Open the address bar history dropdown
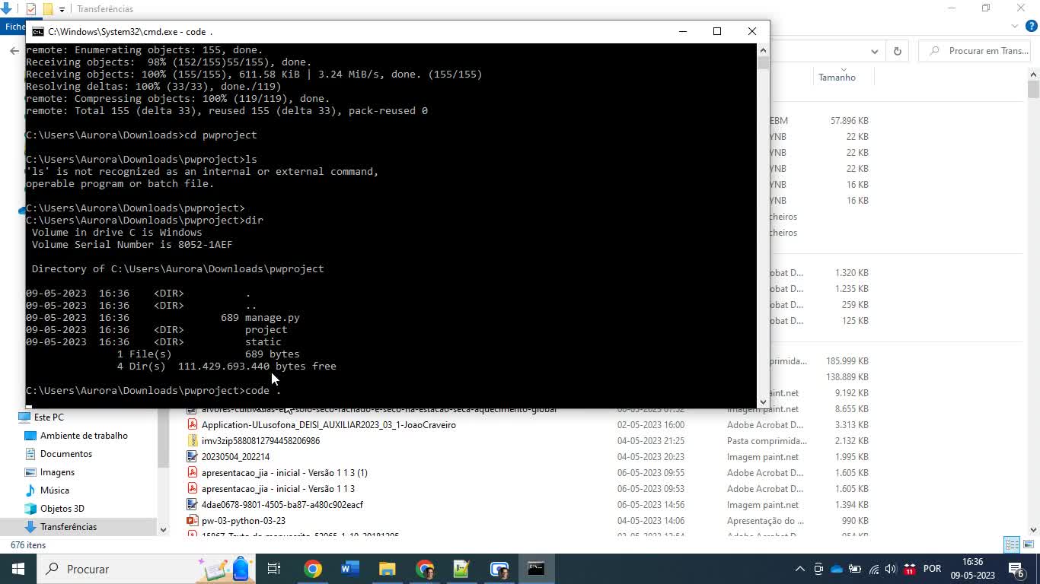Screen dimensions: 1040x584 click(875, 52)
